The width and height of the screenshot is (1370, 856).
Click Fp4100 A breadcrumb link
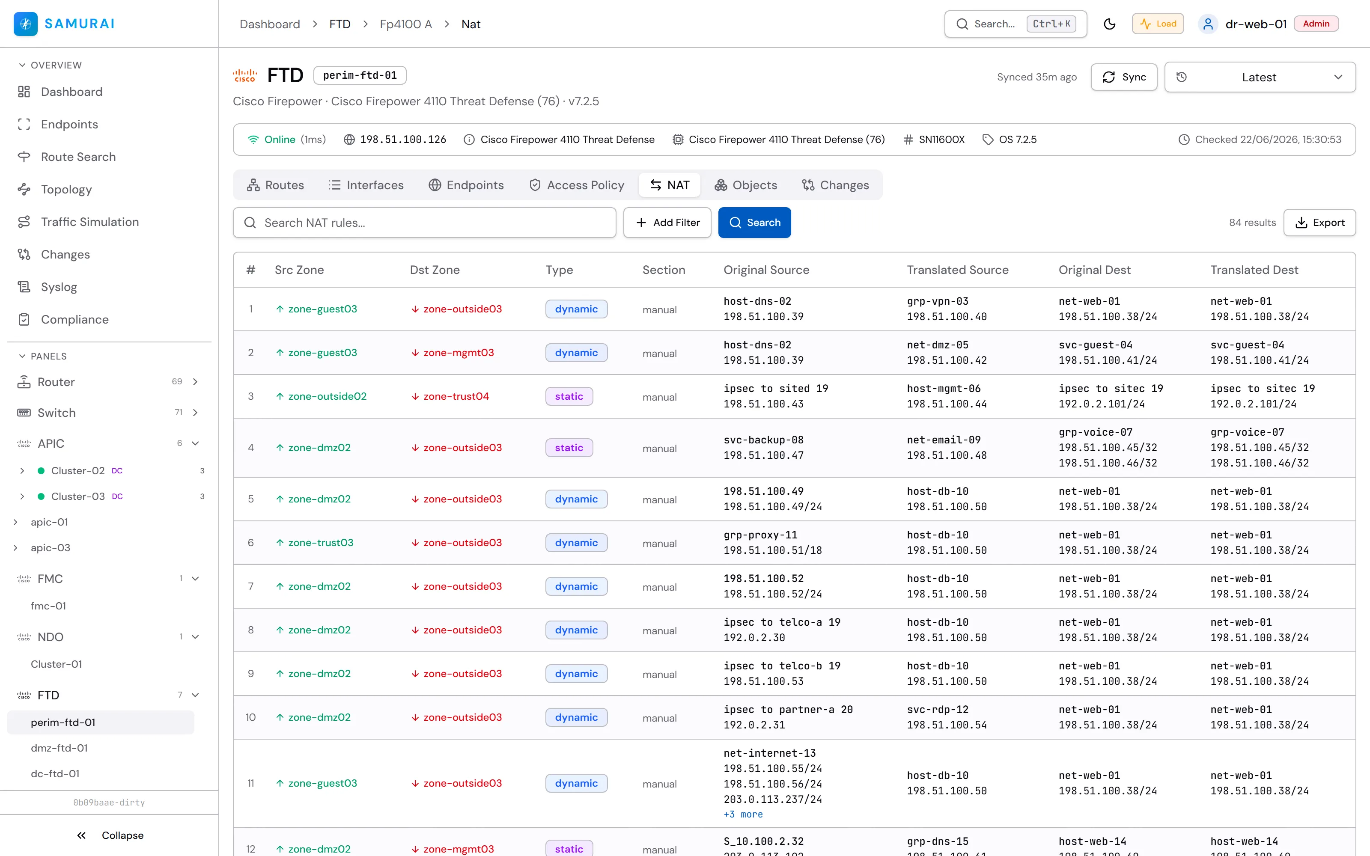click(x=405, y=24)
